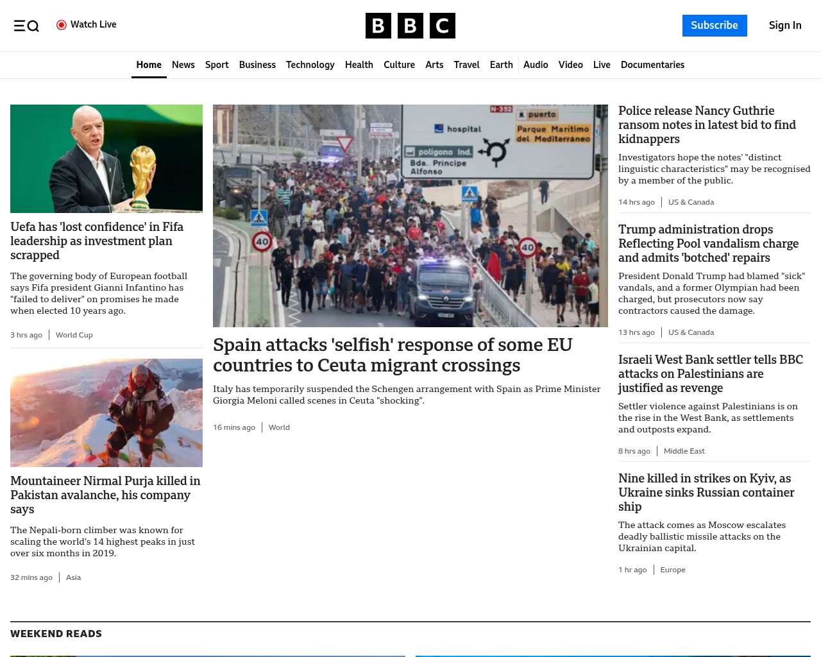The height and width of the screenshot is (657, 821).
Task: Open the Technology section
Action: pyautogui.click(x=310, y=65)
